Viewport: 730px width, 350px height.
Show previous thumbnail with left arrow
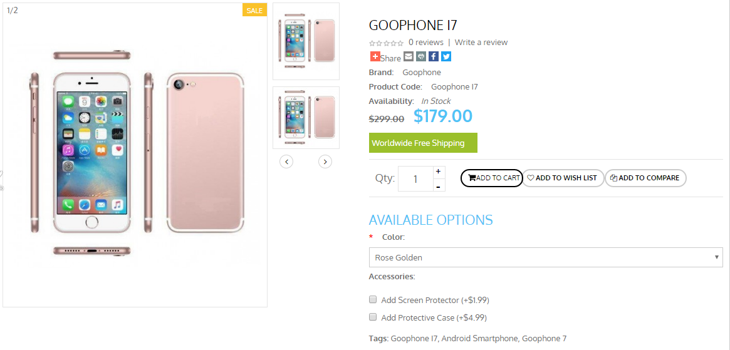[286, 162]
